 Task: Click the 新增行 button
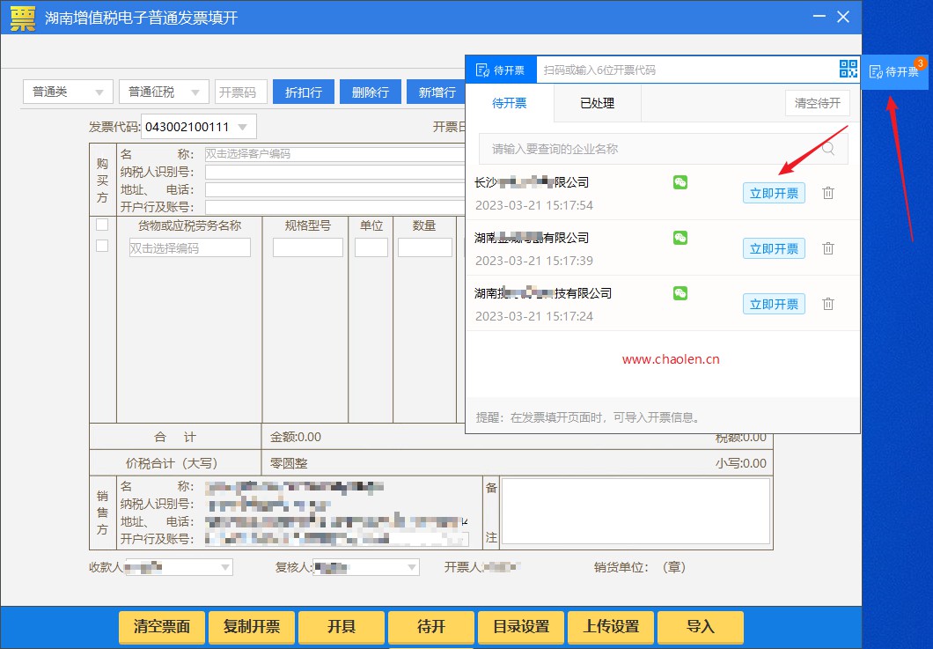coord(437,92)
